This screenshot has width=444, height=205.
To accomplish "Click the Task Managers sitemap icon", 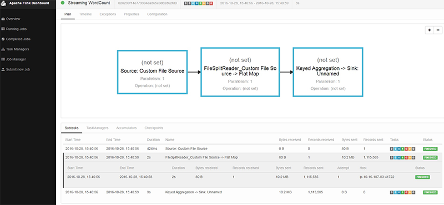I will pyautogui.click(x=3, y=49).
